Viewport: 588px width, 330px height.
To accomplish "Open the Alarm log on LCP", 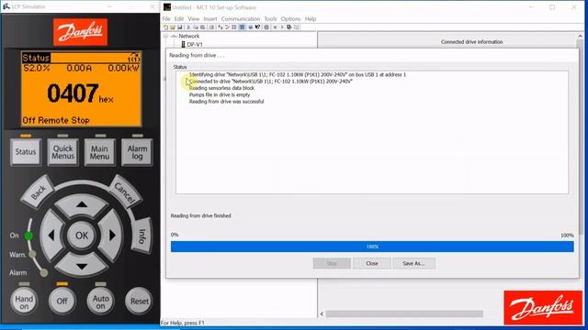I will [x=137, y=152].
